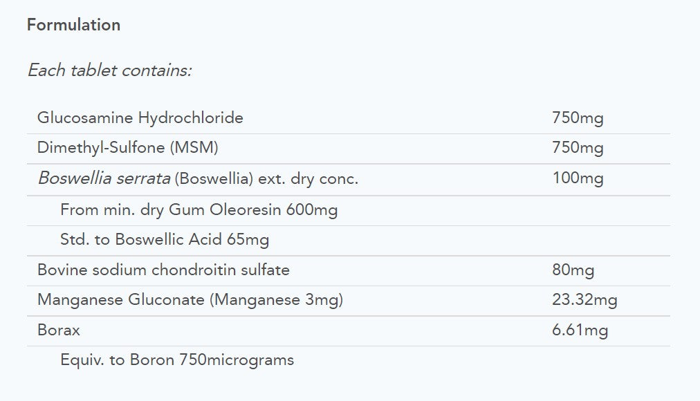Click the 6.61mg Borax amount
This screenshot has height=401, width=700.
580,330
